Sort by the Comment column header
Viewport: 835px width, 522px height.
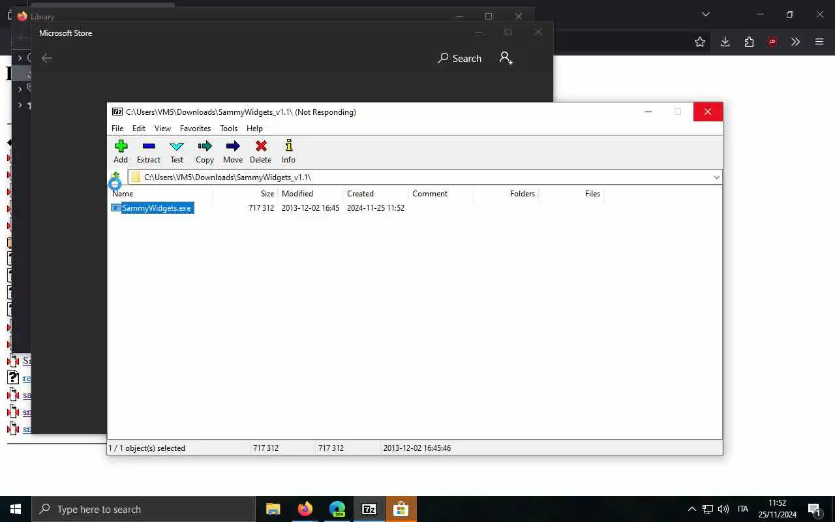441,194
